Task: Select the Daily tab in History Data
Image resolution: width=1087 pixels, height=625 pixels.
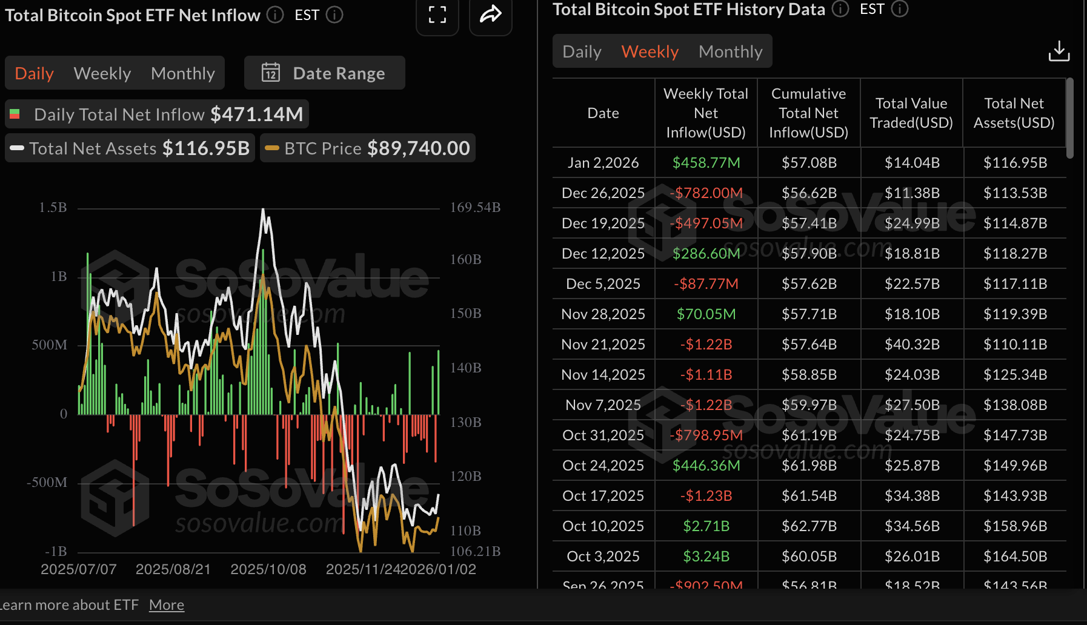Action: point(581,51)
